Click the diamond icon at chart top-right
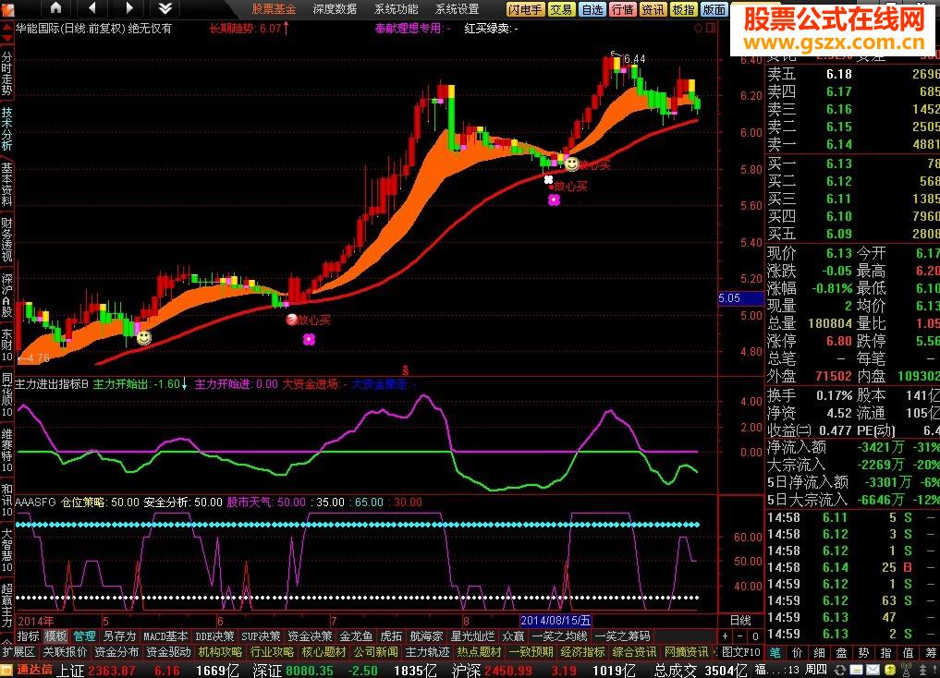Screen dimensions: 940x678 coord(698,28)
